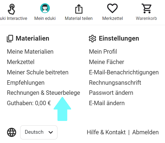Open Mein Profil settings
Screen dimensions: 165x143
(x=103, y=51)
